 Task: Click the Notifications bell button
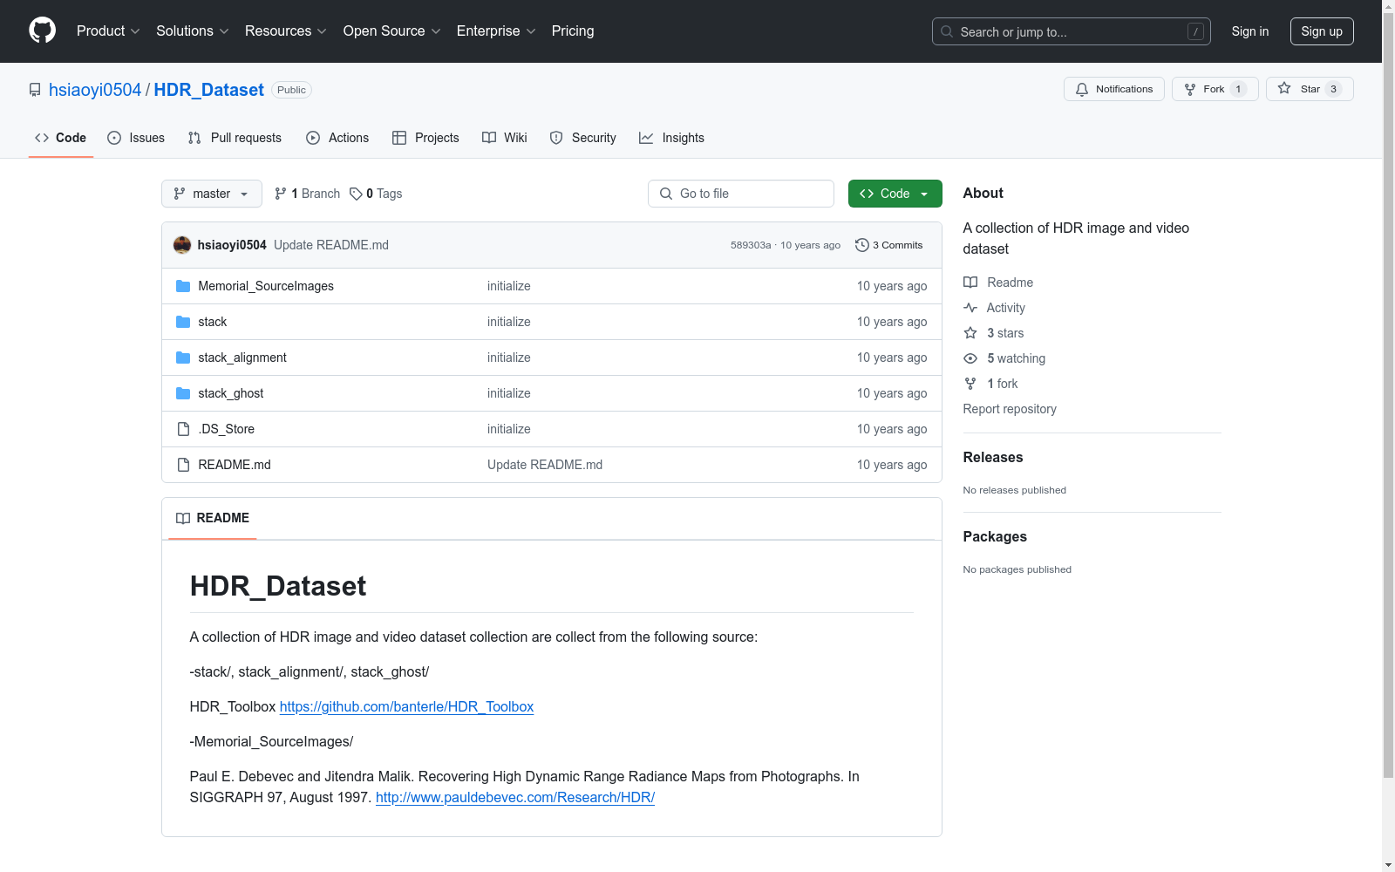(1113, 89)
